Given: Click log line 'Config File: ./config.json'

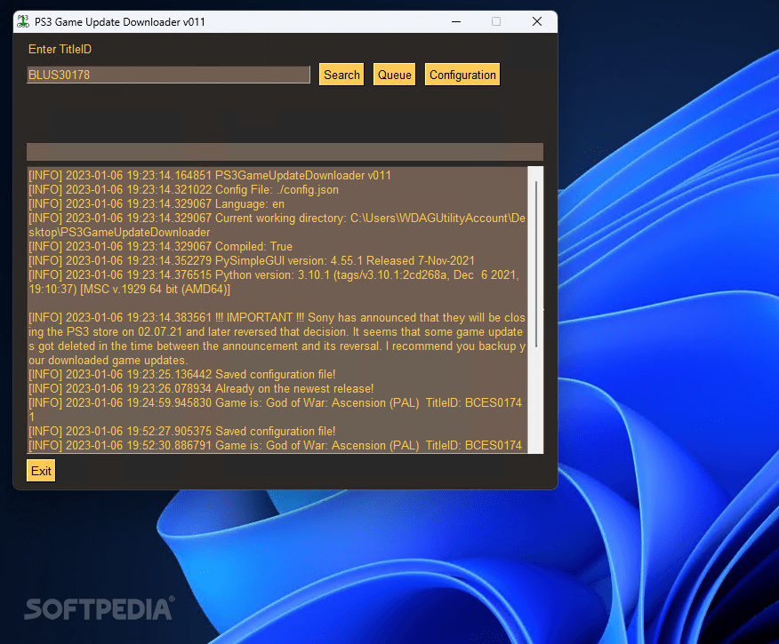Looking at the screenshot, I should click(183, 189).
